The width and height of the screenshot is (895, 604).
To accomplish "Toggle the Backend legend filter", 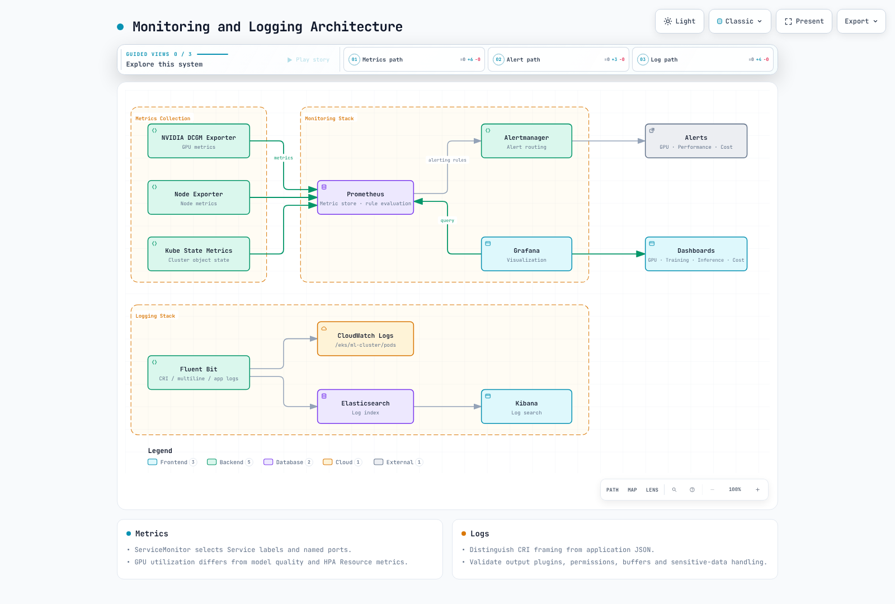I will [230, 462].
